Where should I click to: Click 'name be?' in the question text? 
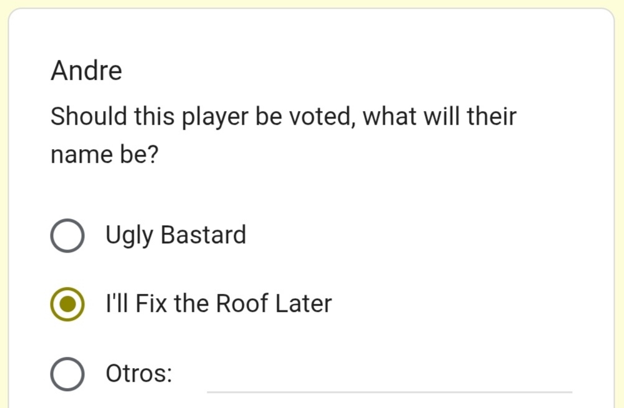(x=105, y=155)
